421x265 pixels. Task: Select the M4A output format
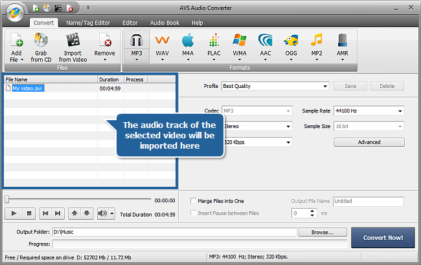[x=188, y=44]
